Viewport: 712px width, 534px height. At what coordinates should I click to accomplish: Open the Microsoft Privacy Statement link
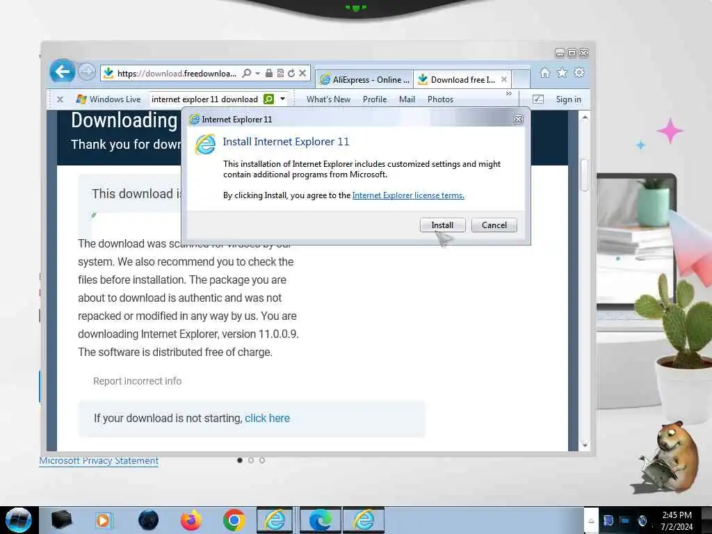click(x=99, y=460)
